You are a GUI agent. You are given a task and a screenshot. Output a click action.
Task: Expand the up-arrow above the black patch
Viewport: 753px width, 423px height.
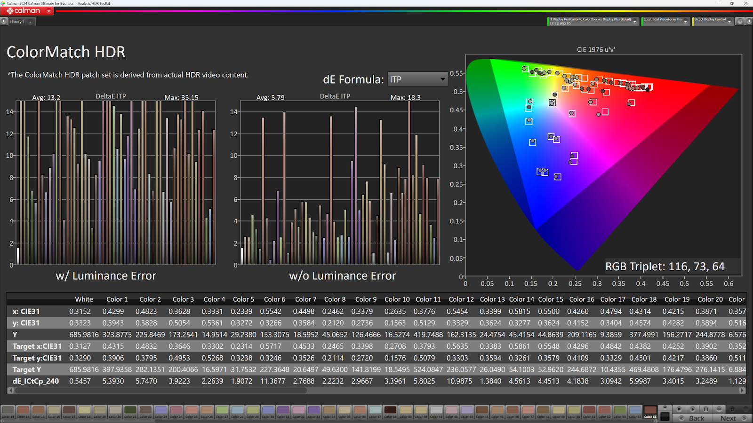point(665,407)
